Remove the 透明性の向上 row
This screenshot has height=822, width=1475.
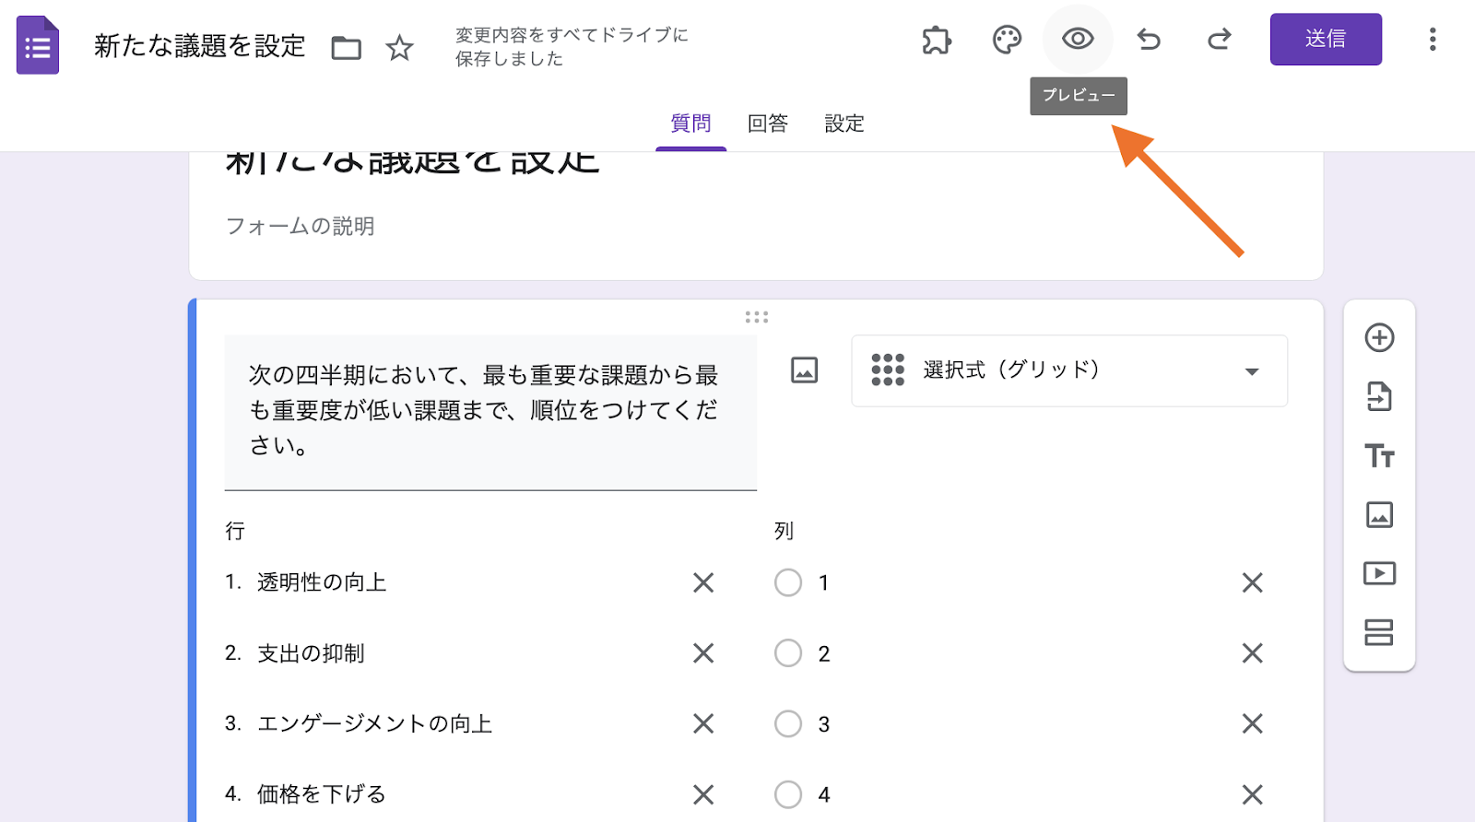703,582
